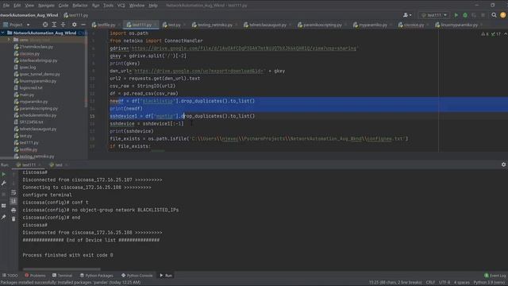The height and width of the screenshot is (286, 508).
Task: Open the Google Drive file link in code
Action: [x=244, y=48]
